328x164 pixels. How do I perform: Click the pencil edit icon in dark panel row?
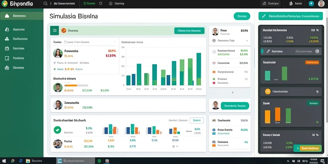click(268, 51)
